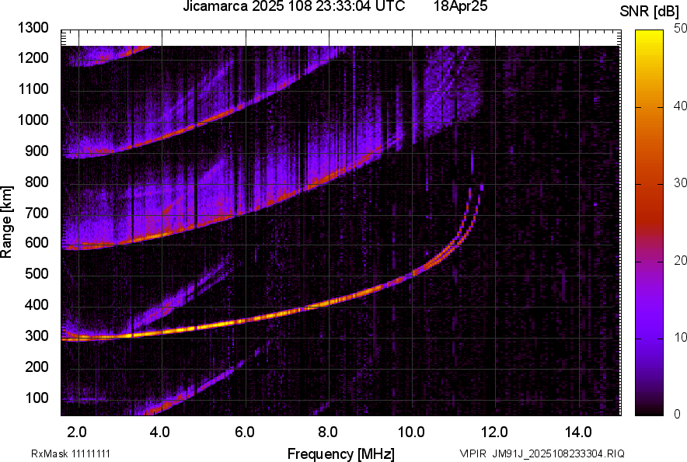
Task: Click the colorbar tick value 0
Action: click(x=678, y=414)
